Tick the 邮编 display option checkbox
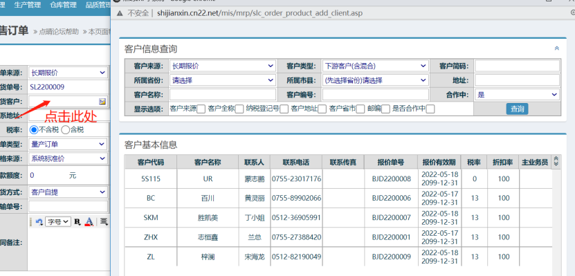575x276 pixels. tap(385, 109)
